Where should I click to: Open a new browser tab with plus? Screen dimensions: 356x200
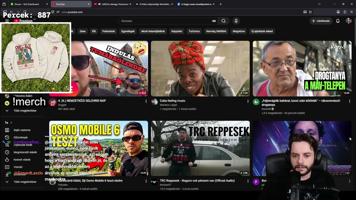coord(221,4)
